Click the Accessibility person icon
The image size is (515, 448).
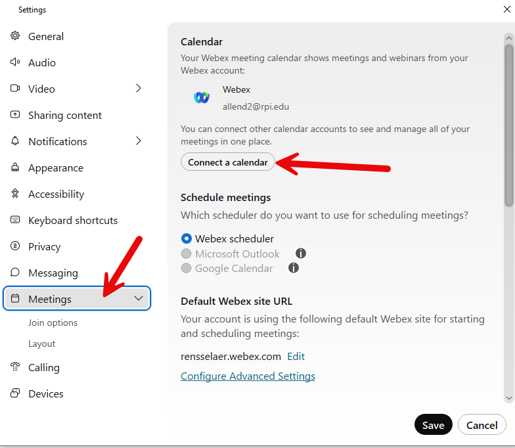click(x=15, y=194)
